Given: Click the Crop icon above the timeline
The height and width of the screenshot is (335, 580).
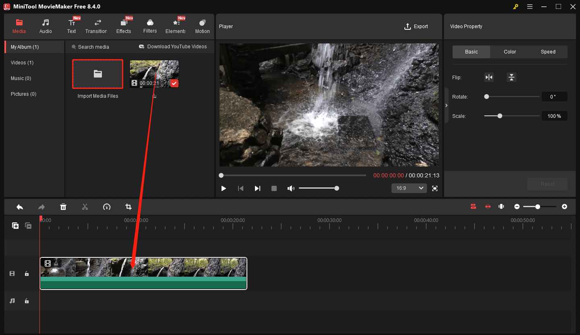Looking at the screenshot, I should (x=128, y=207).
